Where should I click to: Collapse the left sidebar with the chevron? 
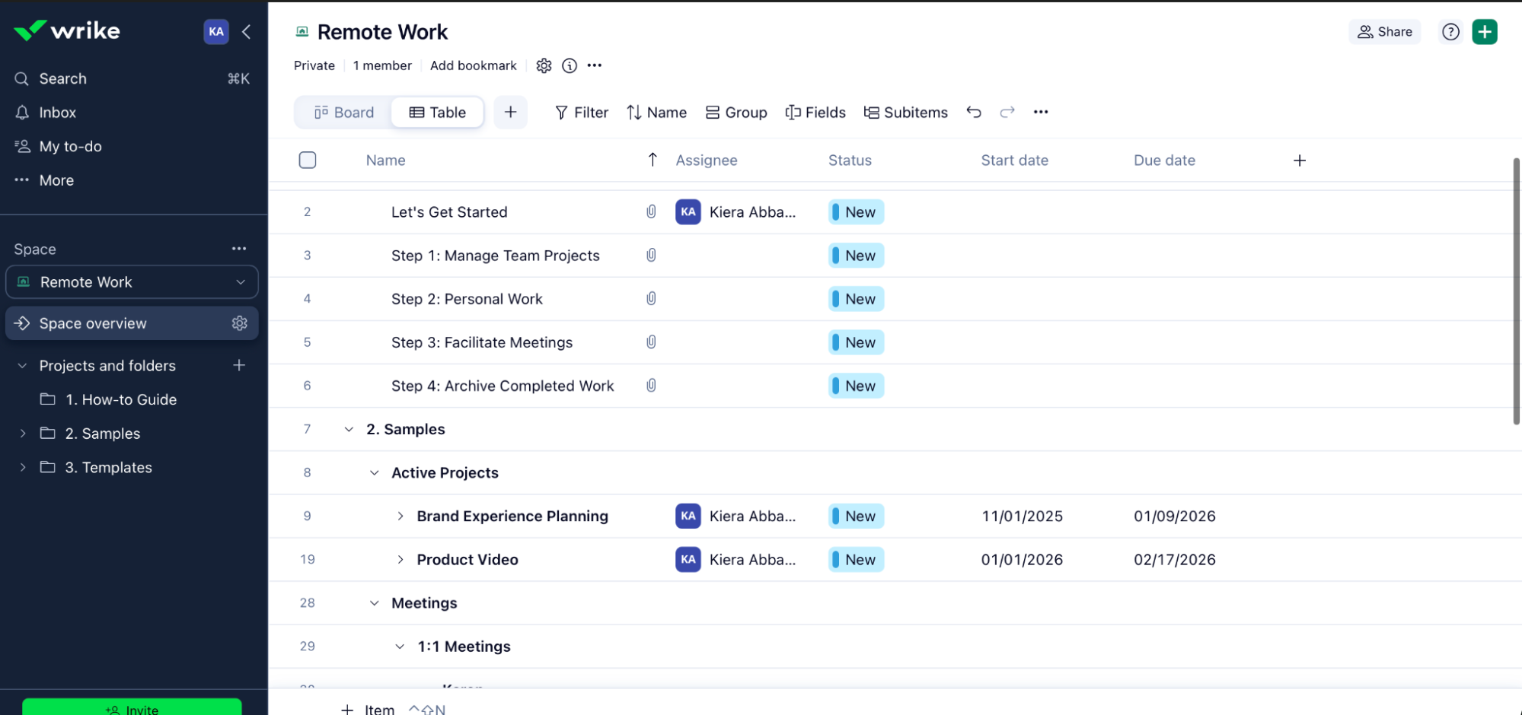point(246,31)
